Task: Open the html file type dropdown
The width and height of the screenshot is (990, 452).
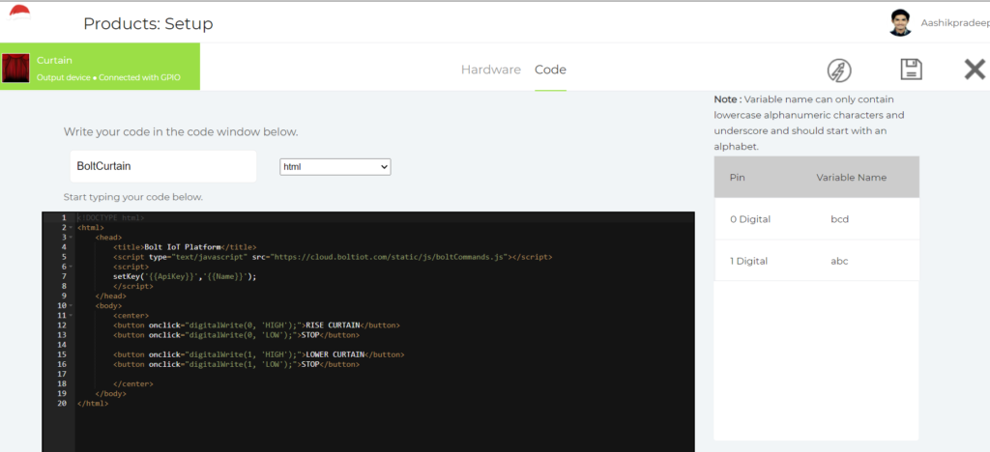Action: (335, 167)
